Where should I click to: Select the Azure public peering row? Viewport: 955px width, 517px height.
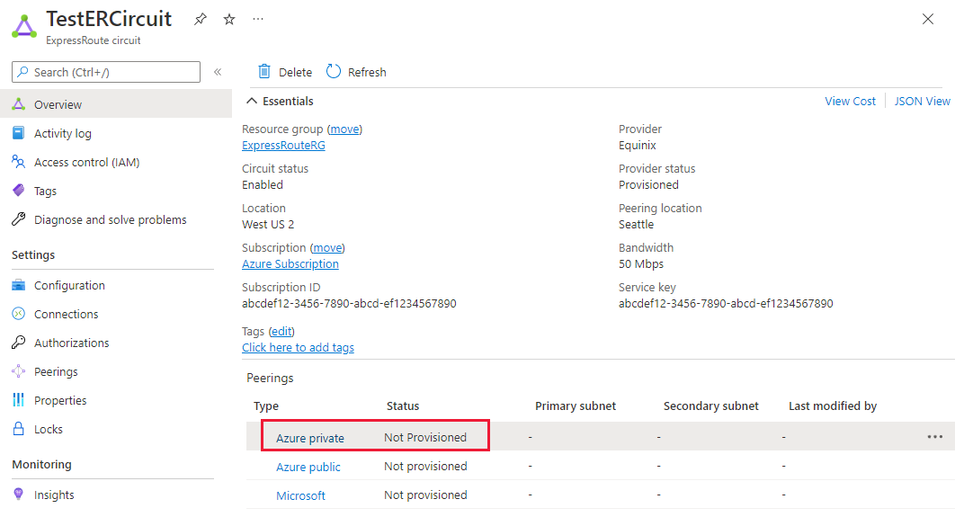(x=308, y=467)
